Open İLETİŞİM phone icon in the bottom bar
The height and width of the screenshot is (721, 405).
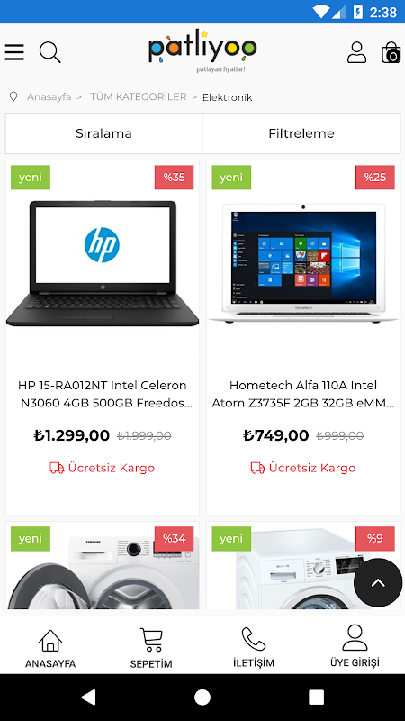click(254, 647)
